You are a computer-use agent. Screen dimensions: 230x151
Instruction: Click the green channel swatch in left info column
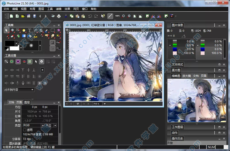(x=175, y=45)
